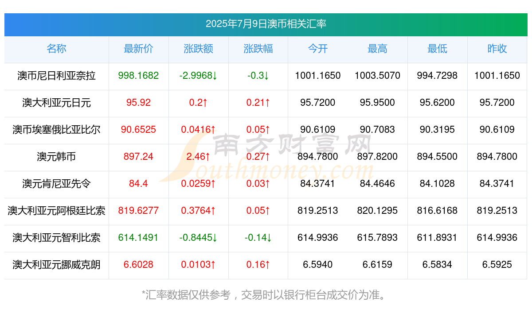The height and width of the screenshot is (309, 532).
Task: Click change percent 0.27↑
Action: point(258,157)
